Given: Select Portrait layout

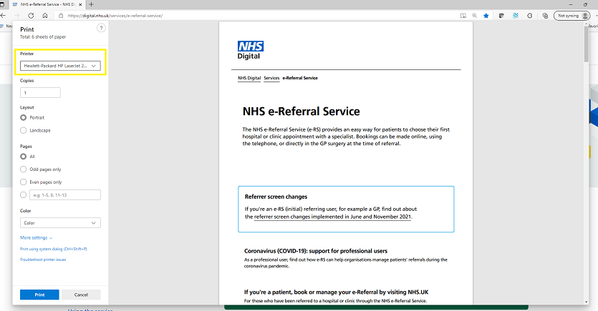Looking at the screenshot, I should pos(23,118).
